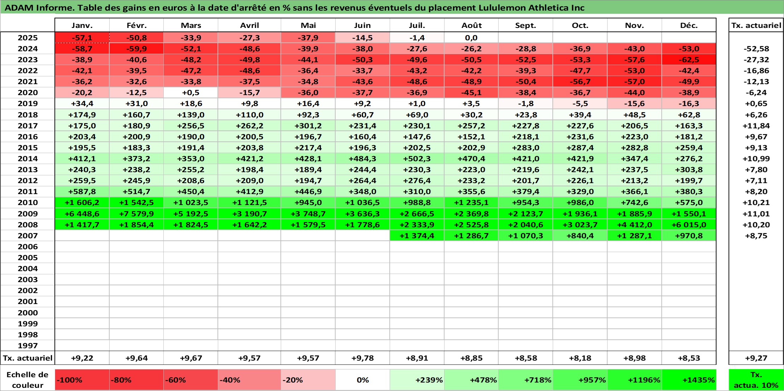Click the cell showing +502,3
784x391 pixels.
[x=417, y=159]
